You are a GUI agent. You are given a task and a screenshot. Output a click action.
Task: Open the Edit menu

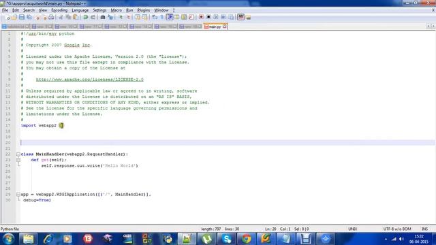16,10
